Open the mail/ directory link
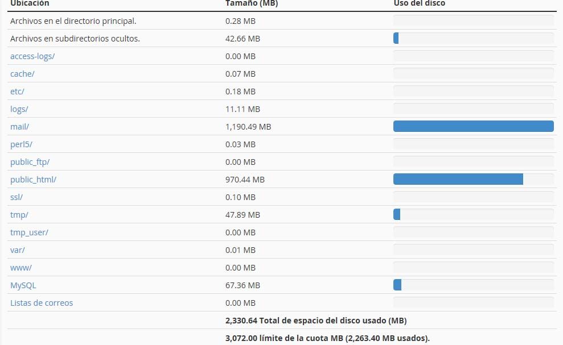This screenshot has height=345, width=563. point(19,127)
